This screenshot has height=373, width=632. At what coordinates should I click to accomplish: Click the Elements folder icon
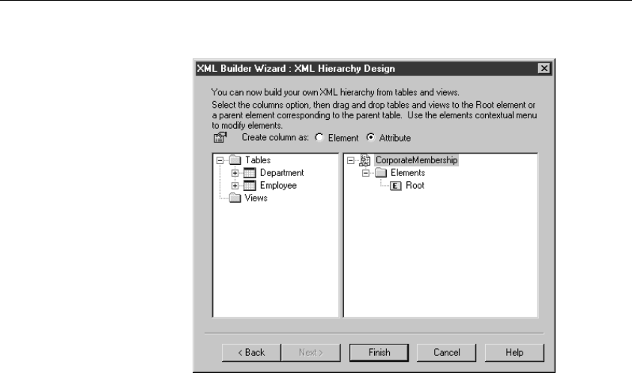pyautogui.click(x=381, y=173)
